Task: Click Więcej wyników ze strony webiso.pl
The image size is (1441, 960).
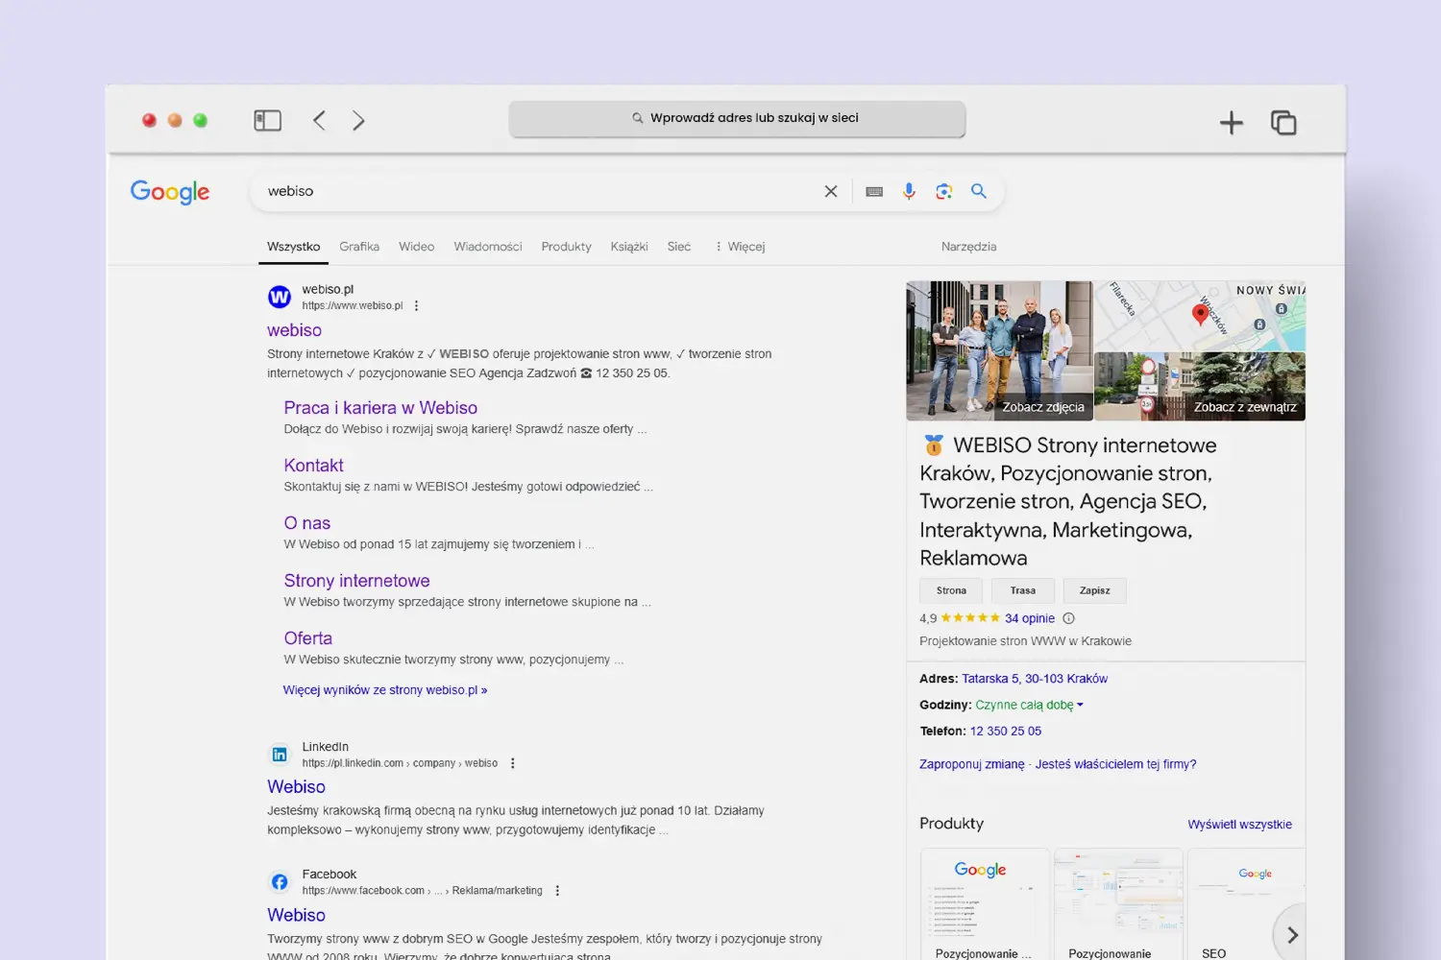Action: coord(385,690)
